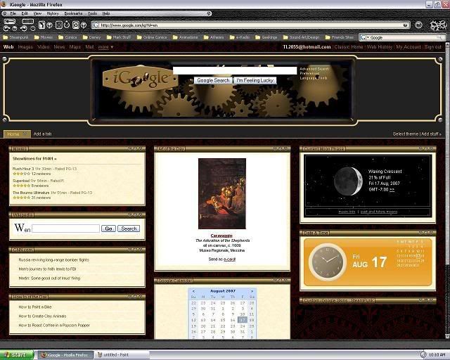The image size is (450, 360).
Task: Click the Wikipedia gadget Search button
Action: click(x=129, y=229)
